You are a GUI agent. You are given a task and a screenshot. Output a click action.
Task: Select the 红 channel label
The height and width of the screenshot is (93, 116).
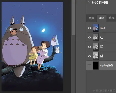101,37
